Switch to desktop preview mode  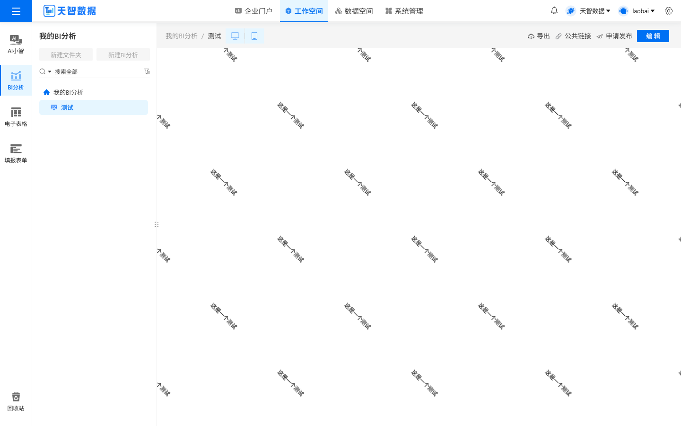pyautogui.click(x=235, y=36)
